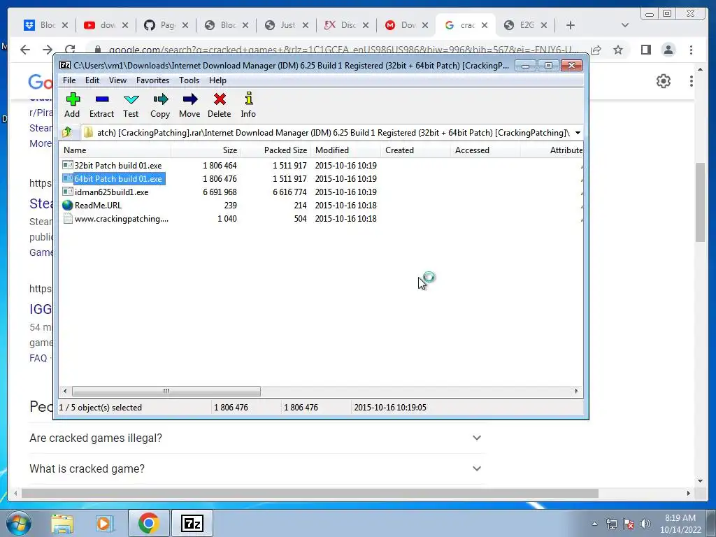This screenshot has width=716, height=537.
Task: Click Chrome's back navigation arrow
Action: (x=25, y=50)
